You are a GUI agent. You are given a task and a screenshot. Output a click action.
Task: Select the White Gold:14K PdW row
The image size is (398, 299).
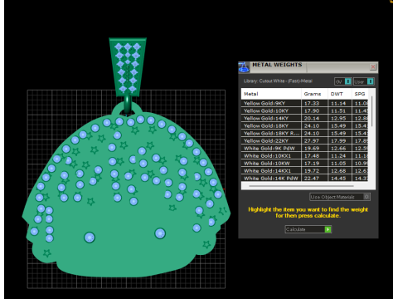[x=305, y=178]
